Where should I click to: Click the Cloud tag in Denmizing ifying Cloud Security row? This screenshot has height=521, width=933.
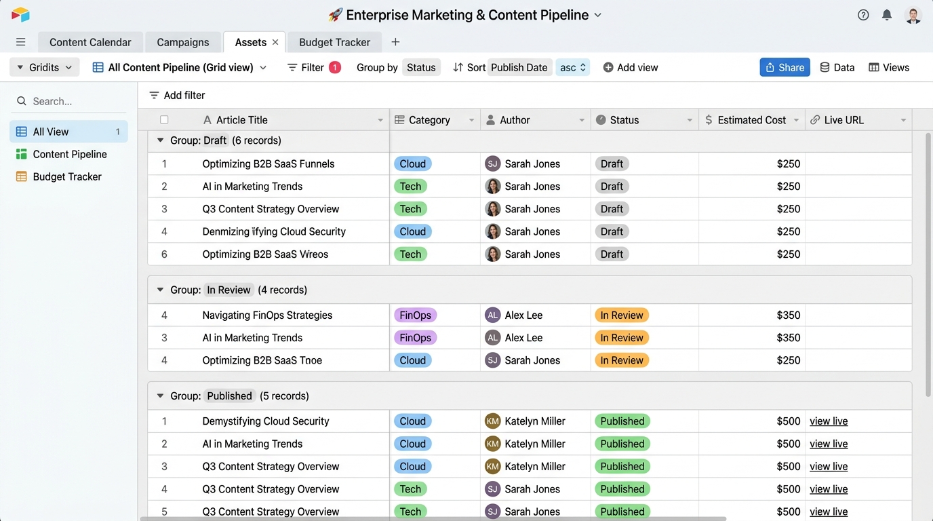tap(412, 231)
